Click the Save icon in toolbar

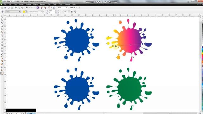coord(9,8)
